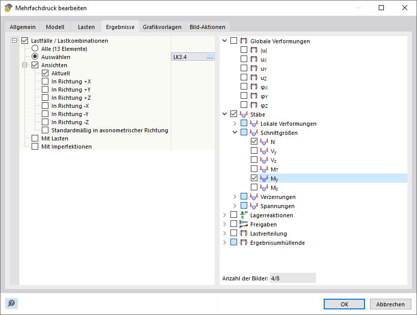Click the Spannungen stress icon

point(254,206)
